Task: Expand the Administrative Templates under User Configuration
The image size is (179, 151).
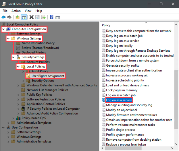Action: coord(8,142)
